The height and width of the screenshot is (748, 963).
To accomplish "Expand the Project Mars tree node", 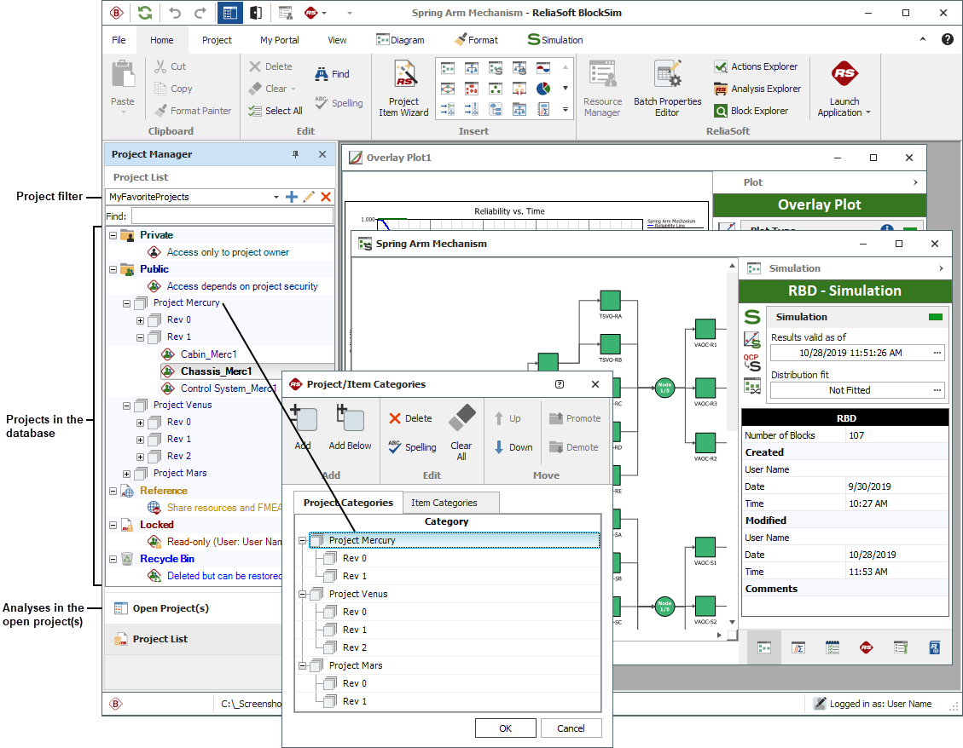I will click(127, 474).
